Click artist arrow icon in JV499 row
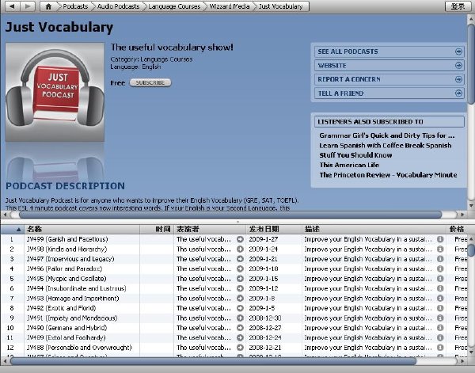 point(240,239)
